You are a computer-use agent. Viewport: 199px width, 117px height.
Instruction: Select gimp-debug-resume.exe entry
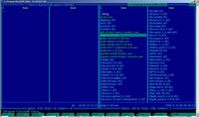point(115,41)
